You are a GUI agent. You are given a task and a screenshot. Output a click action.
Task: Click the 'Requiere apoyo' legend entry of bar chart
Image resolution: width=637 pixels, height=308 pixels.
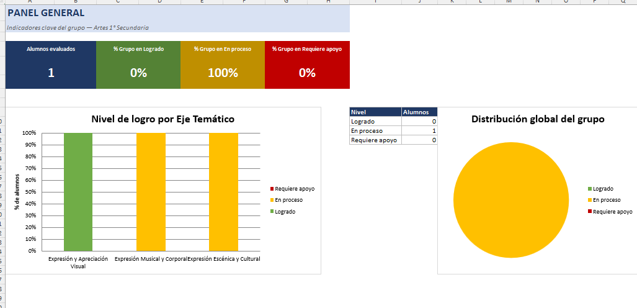[293, 189]
